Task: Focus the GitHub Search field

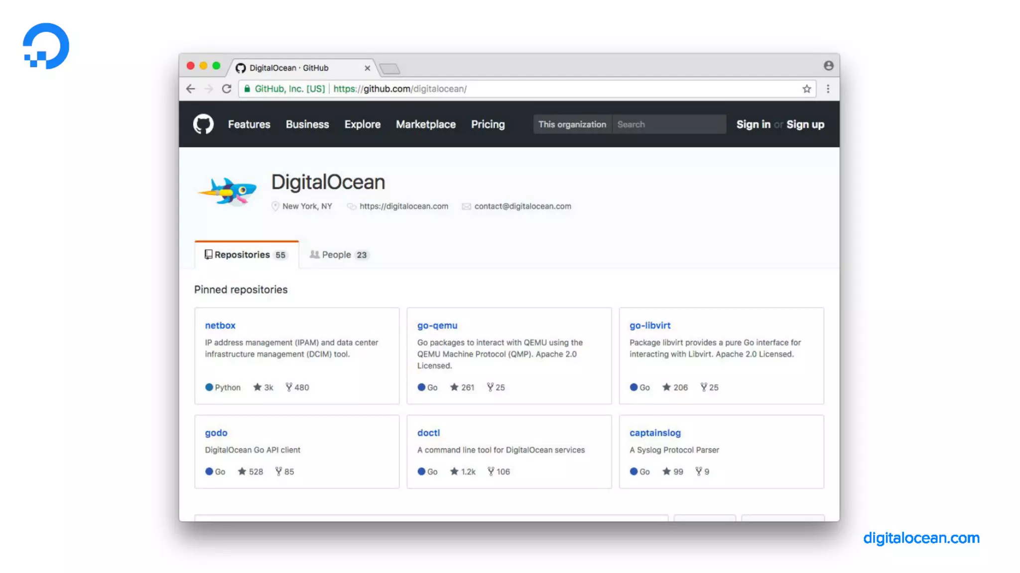Action: click(669, 124)
